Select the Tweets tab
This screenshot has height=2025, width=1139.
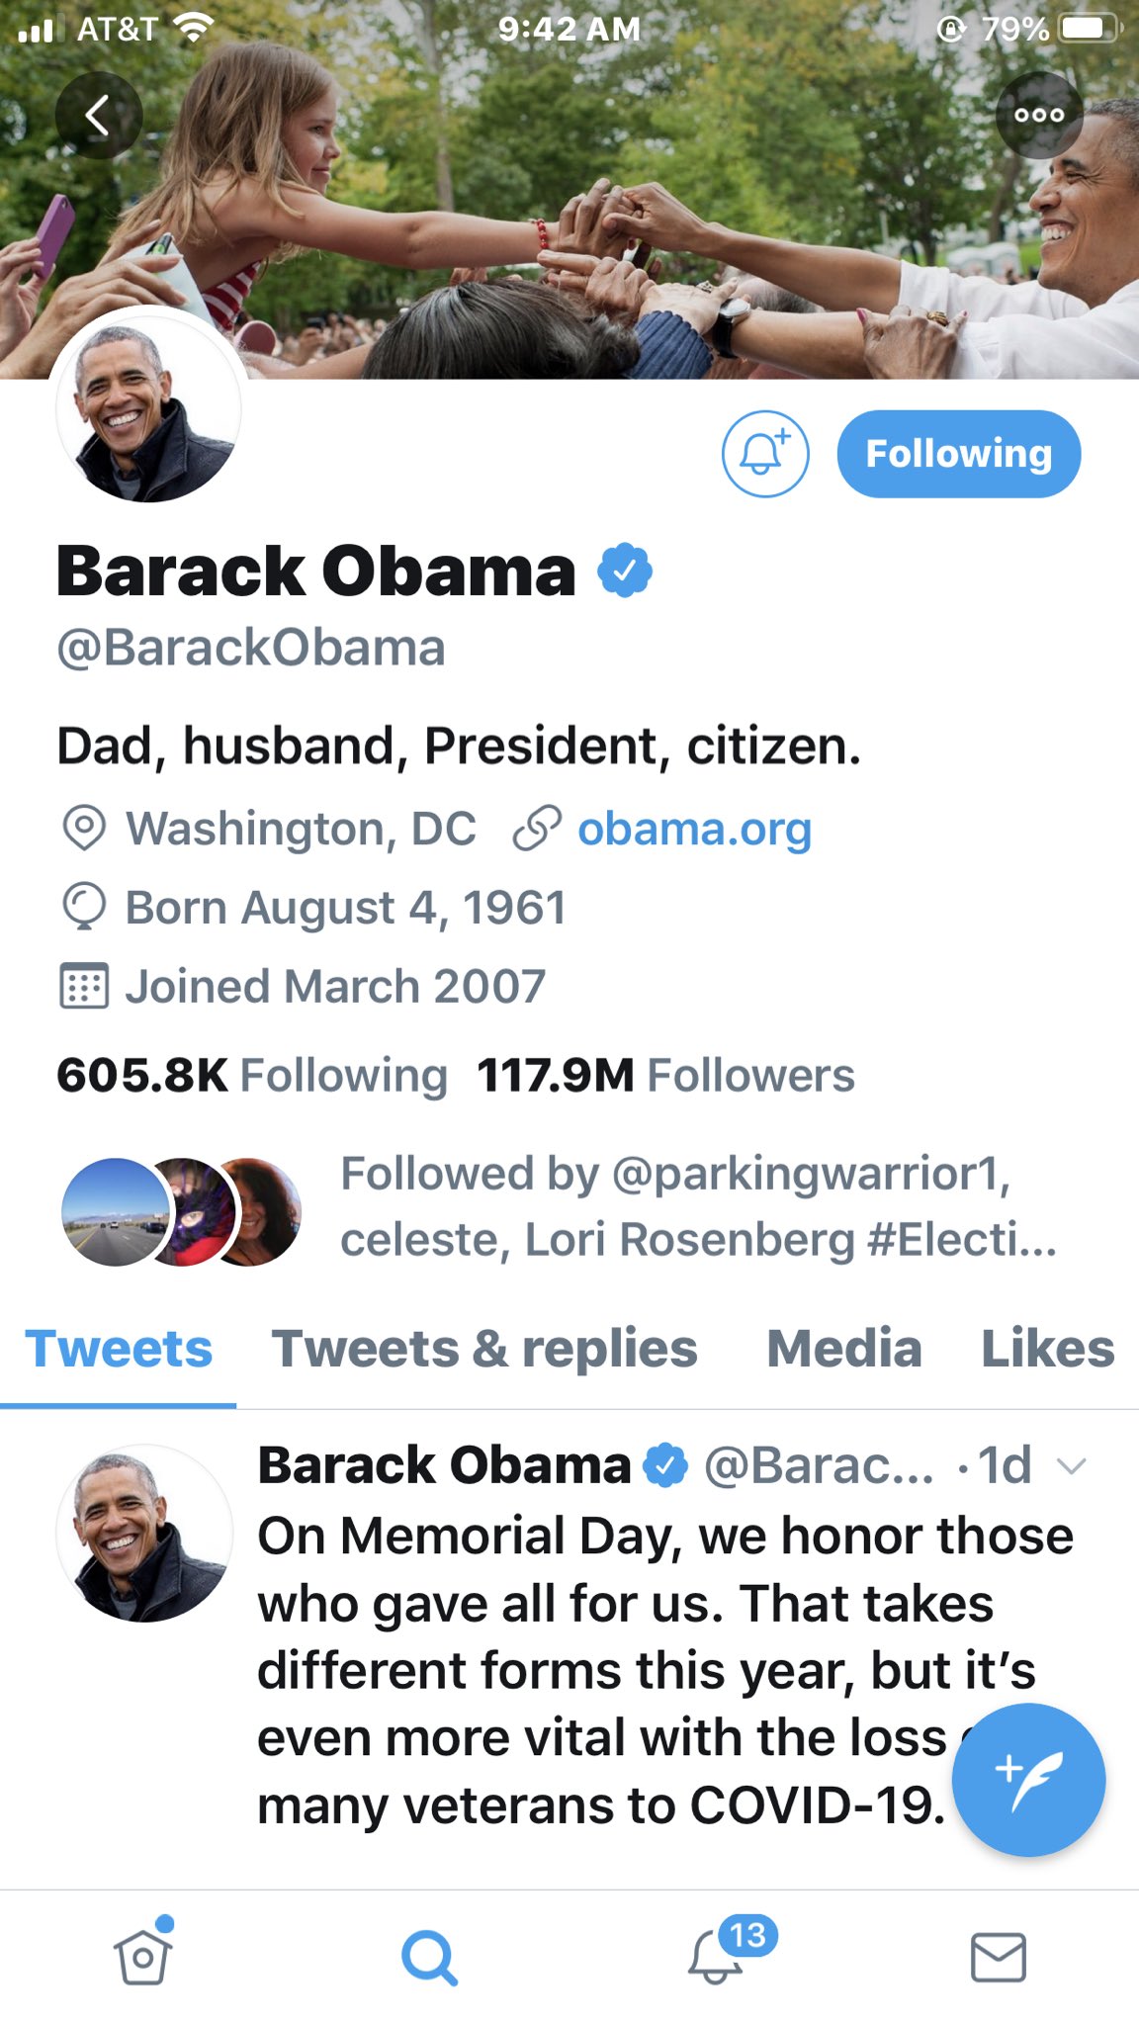[x=119, y=1349]
